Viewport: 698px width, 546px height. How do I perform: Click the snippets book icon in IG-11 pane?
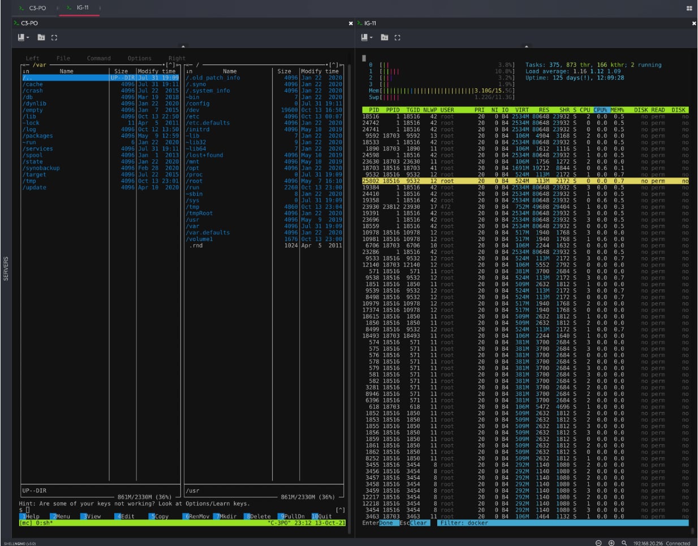coord(364,37)
